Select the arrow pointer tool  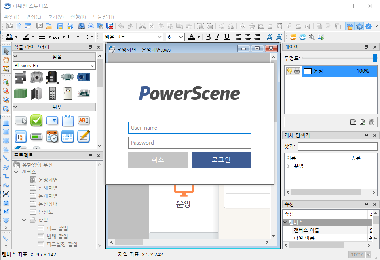tap(6, 51)
